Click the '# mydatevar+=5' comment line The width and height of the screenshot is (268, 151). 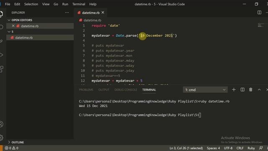[x=106, y=75]
